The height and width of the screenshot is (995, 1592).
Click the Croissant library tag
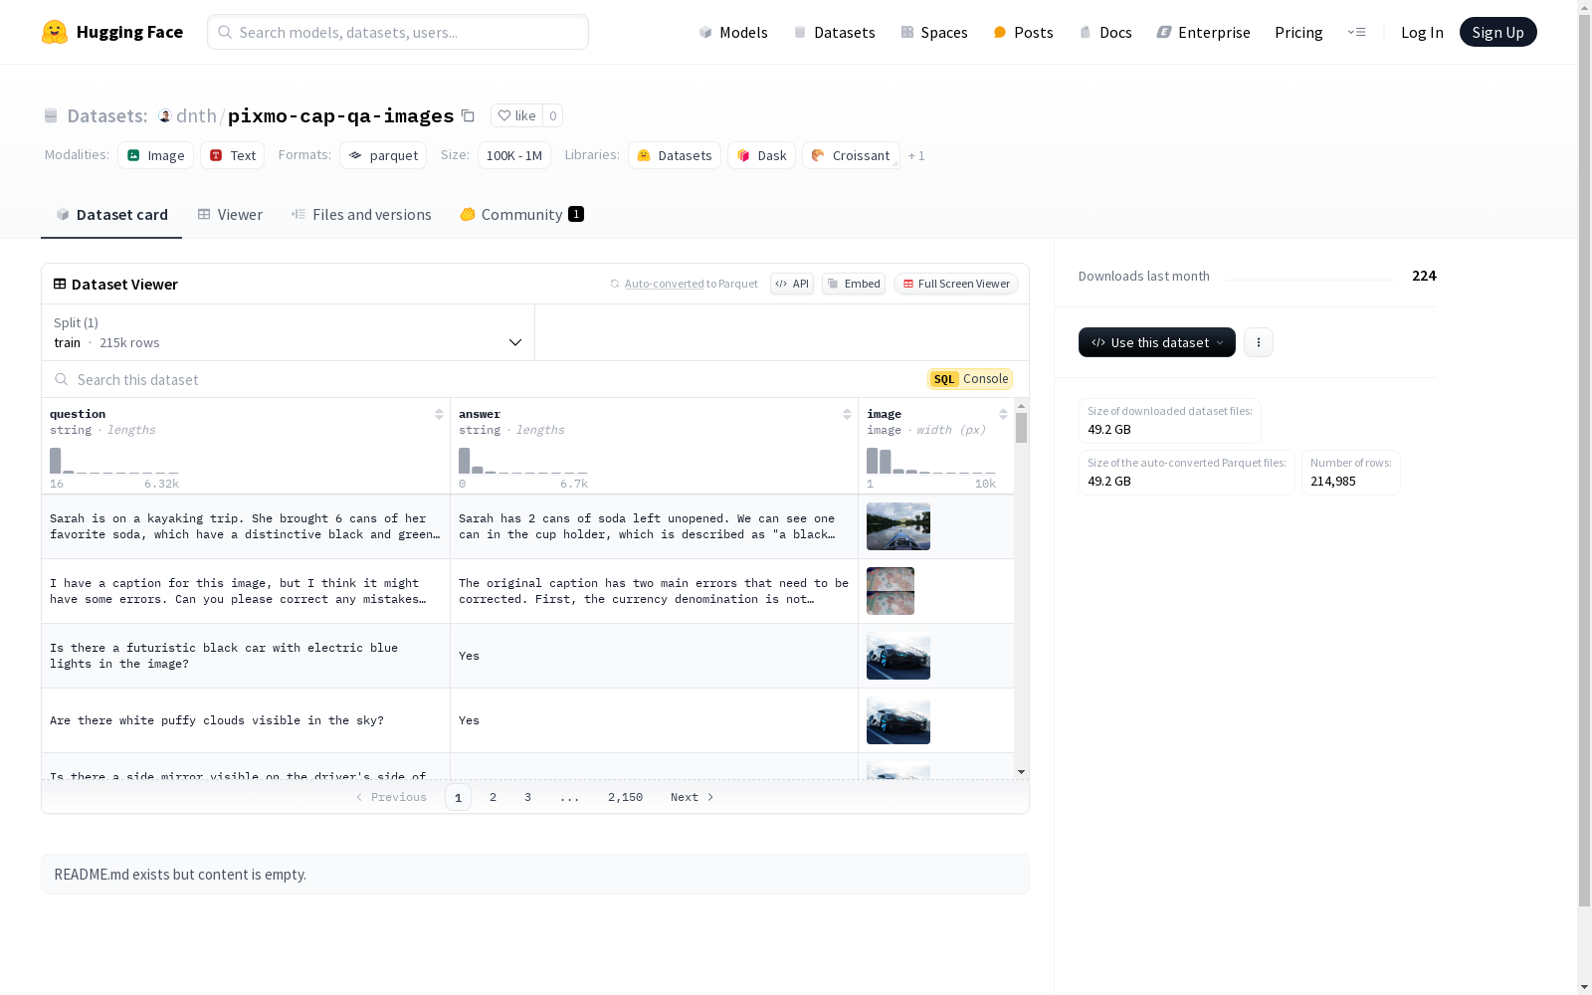pos(851,155)
